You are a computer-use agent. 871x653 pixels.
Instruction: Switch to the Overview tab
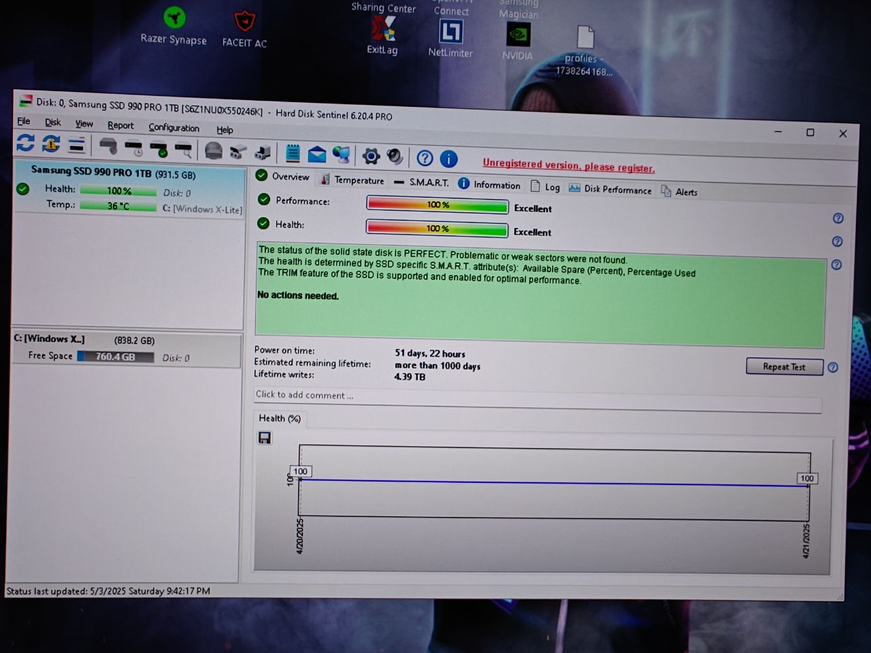point(283,176)
